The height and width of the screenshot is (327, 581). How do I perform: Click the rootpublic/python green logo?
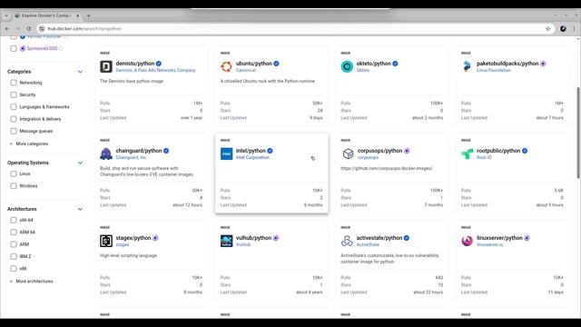tap(467, 154)
